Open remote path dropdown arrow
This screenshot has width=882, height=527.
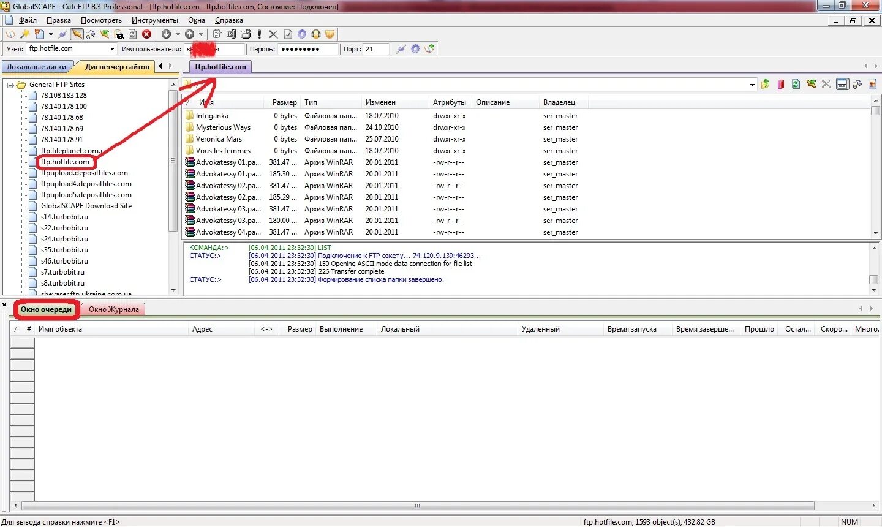pos(752,85)
